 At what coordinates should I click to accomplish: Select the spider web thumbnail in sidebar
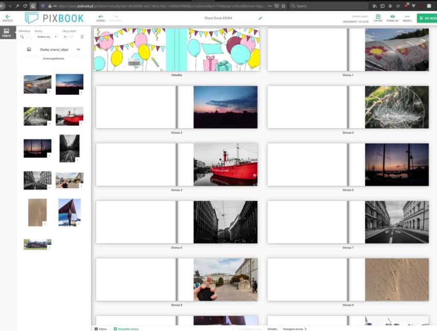pos(38,116)
